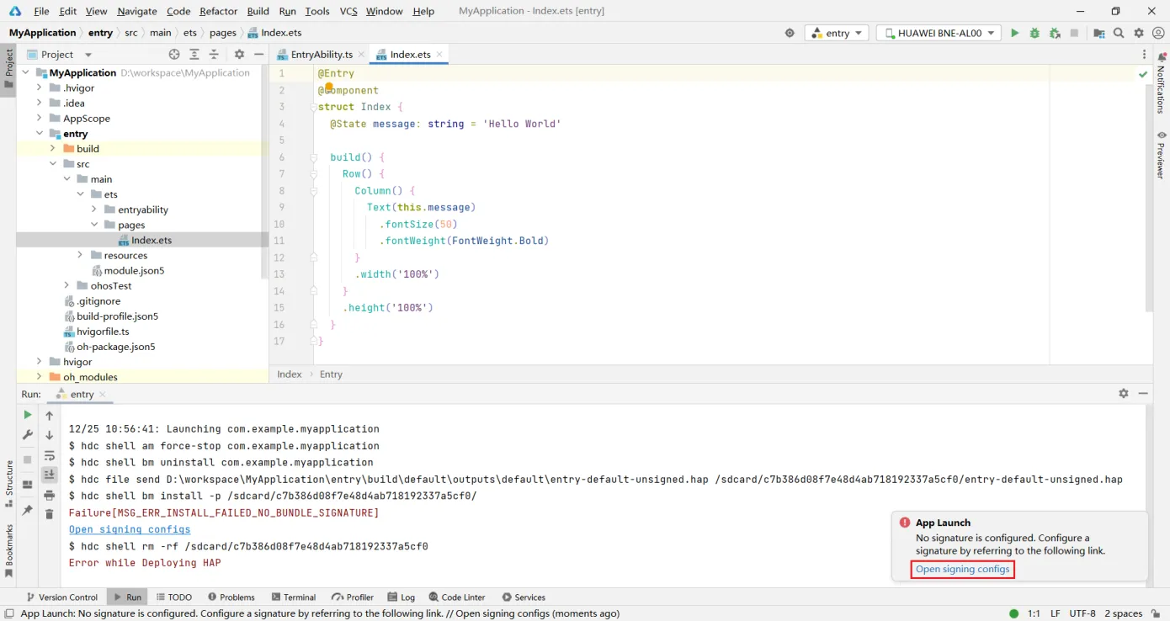
Task: Open IDE Settings gear icon
Action: [1138, 33]
